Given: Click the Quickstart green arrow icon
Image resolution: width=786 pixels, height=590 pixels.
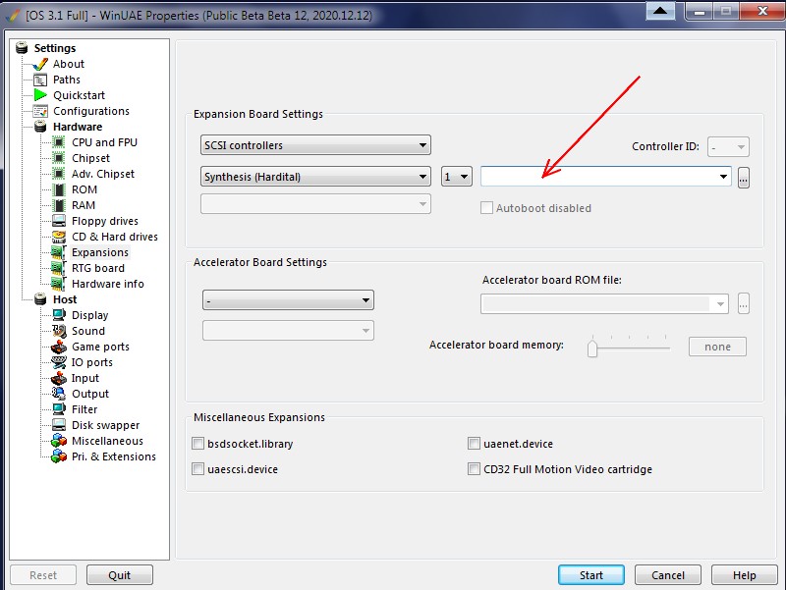Looking at the screenshot, I should click(40, 95).
